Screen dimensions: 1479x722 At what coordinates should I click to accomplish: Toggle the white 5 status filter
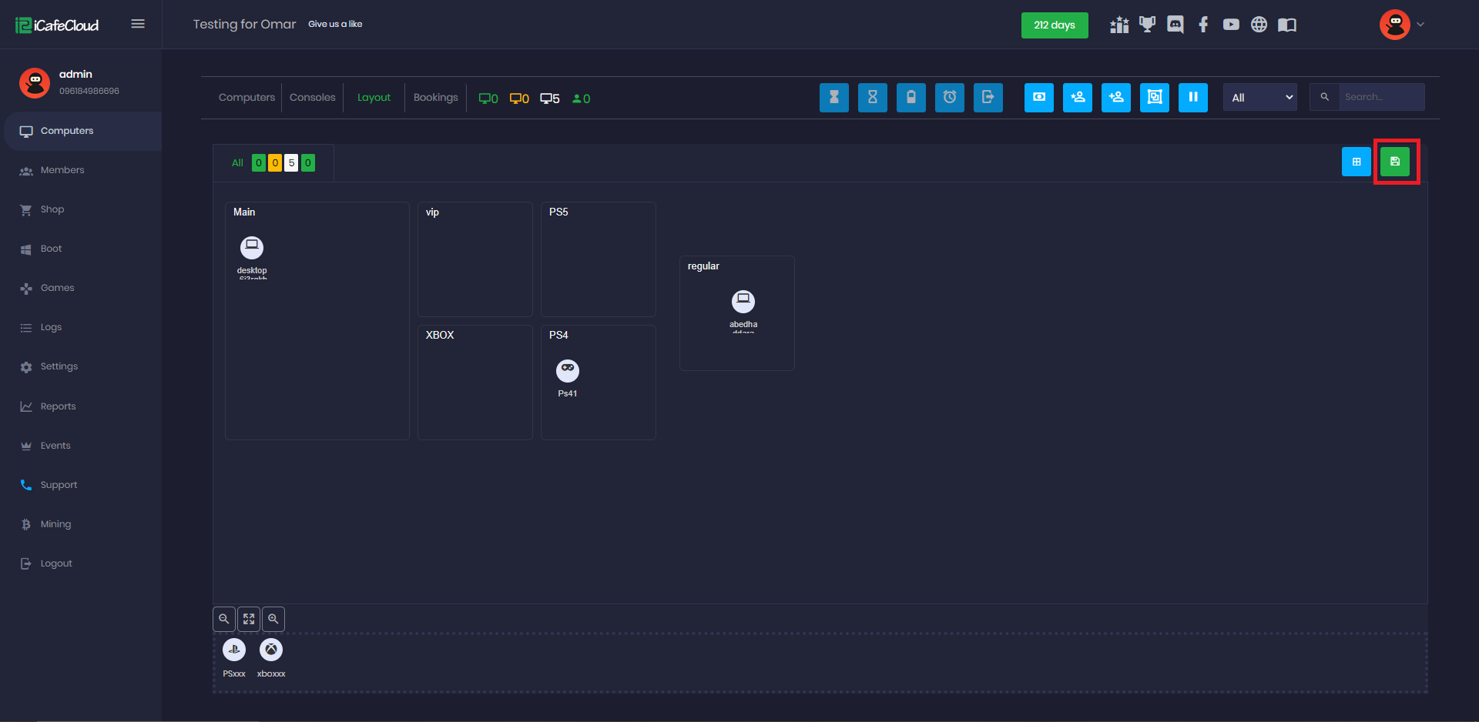(291, 163)
